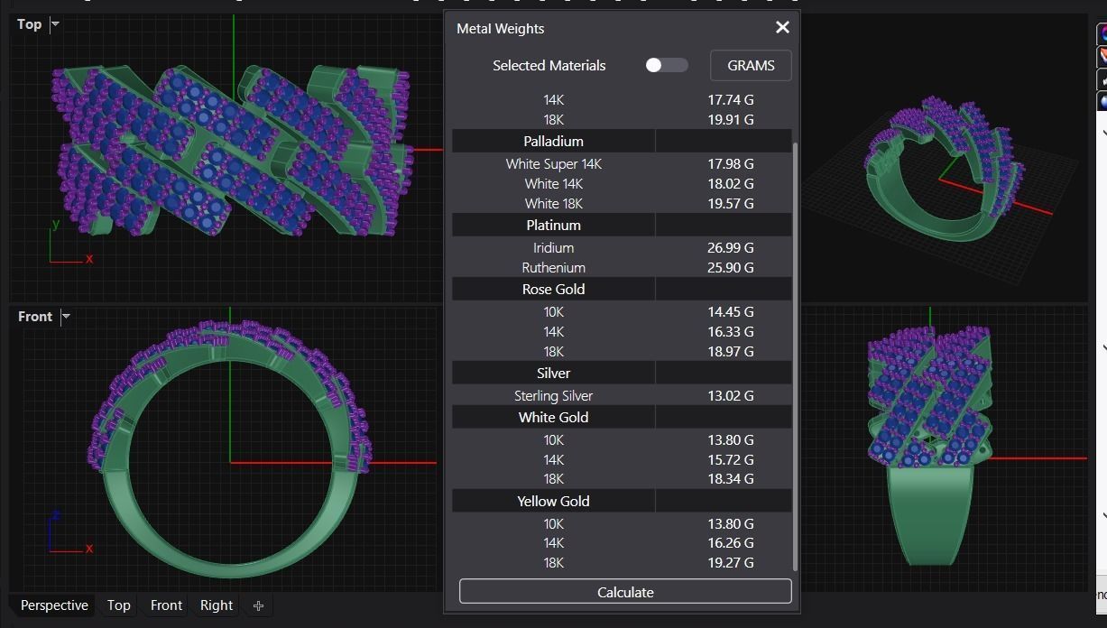Click the White 14K palladium row label

pyautogui.click(x=553, y=184)
